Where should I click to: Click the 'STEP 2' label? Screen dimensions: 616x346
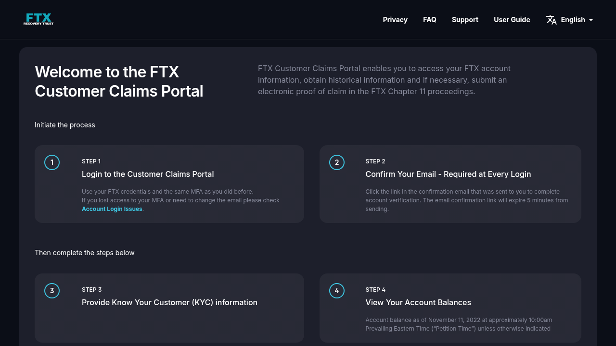pyautogui.click(x=375, y=161)
